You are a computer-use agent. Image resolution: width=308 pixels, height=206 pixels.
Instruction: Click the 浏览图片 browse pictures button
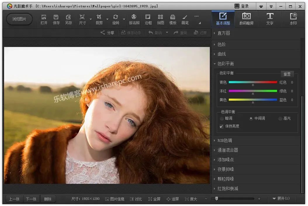19,19
